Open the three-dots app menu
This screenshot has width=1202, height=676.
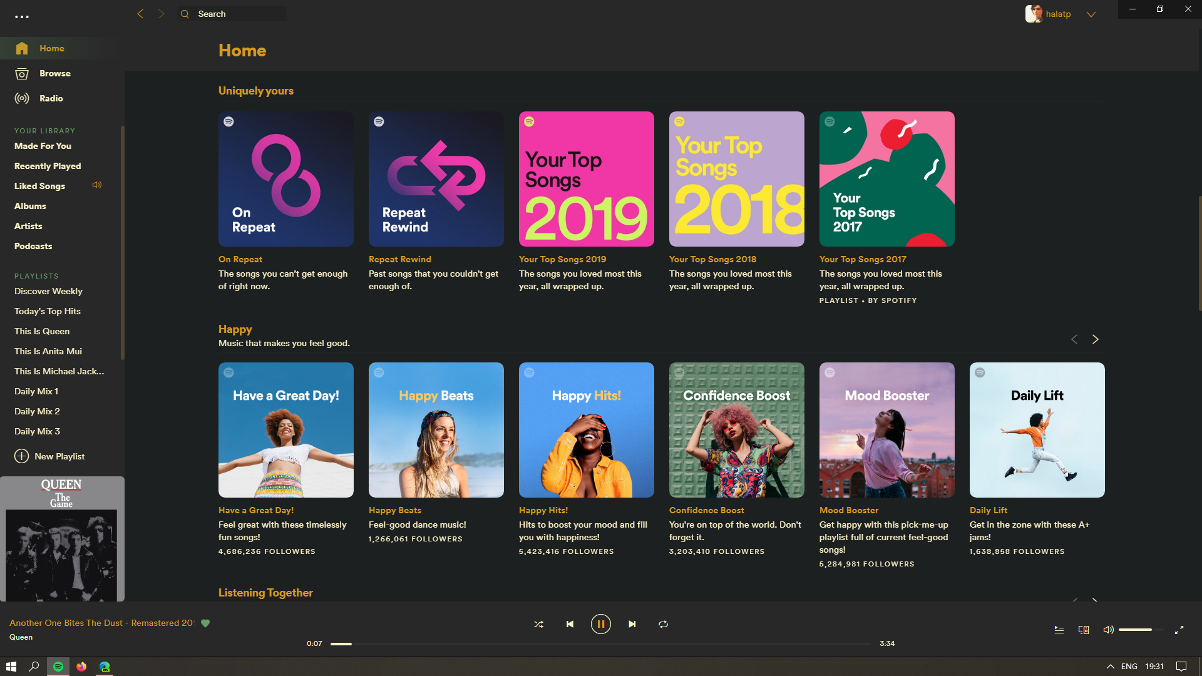[x=22, y=17]
